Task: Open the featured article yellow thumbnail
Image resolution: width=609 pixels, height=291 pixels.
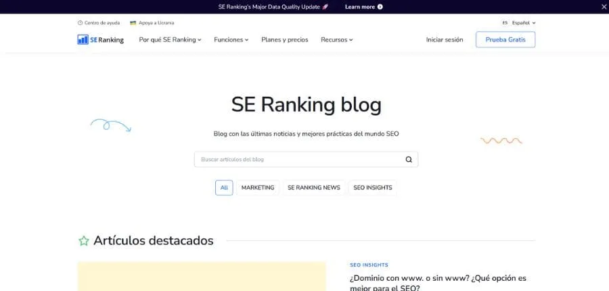Action: [x=202, y=277]
